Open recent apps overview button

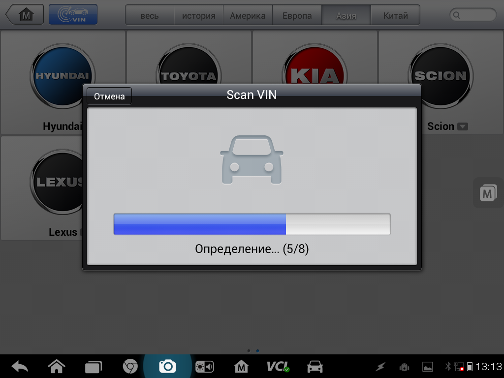click(93, 366)
